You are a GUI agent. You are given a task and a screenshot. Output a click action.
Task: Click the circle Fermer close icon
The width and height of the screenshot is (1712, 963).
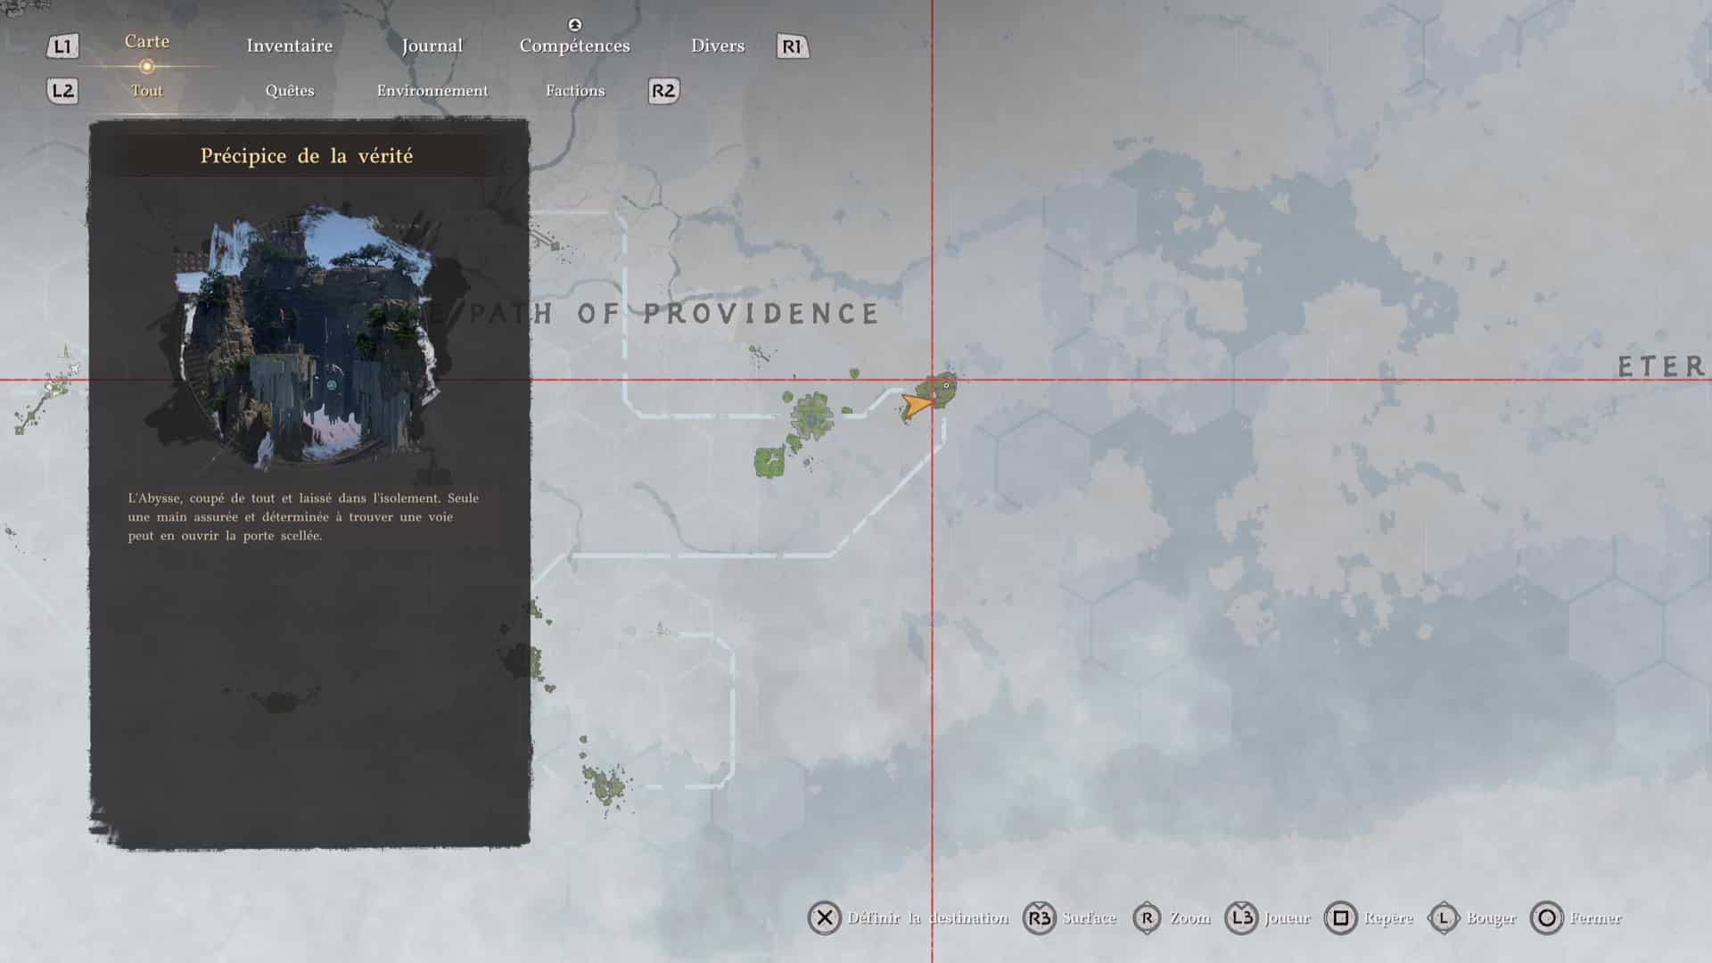pyautogui.click(x=1547, y=918)
